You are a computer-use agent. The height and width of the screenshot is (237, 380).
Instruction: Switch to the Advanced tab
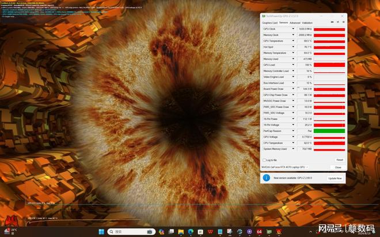[295, 22]
